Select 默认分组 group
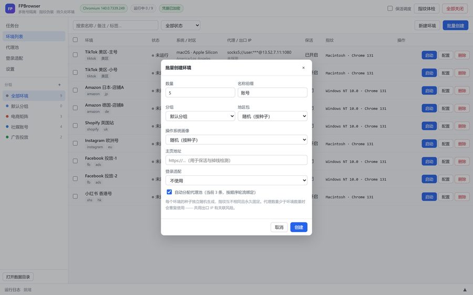This screenshot has width=473, height=295. click(34, 106)
